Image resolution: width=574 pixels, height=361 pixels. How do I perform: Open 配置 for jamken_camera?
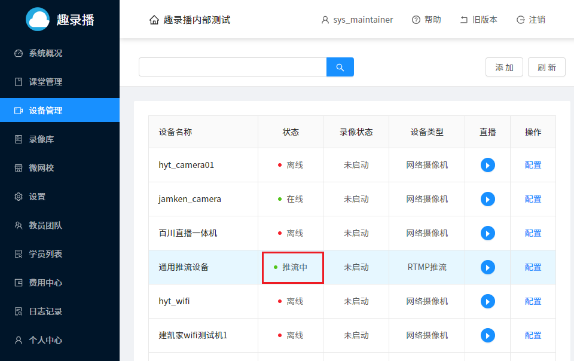(x=533, y=199)
